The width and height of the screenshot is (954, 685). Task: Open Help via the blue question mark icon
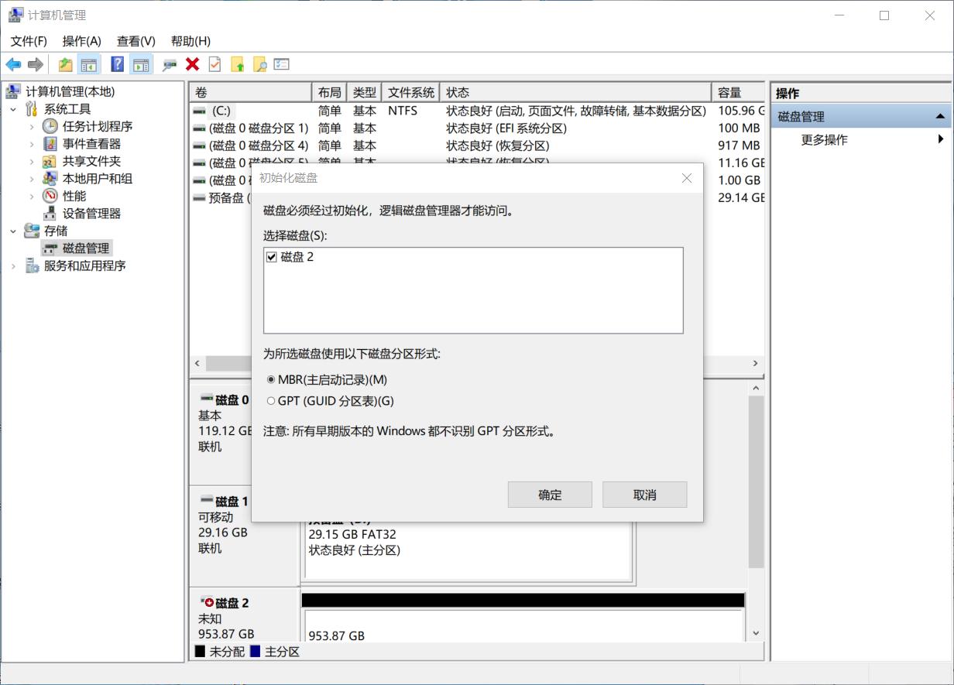pyautogui.click(x=116, y=64)
